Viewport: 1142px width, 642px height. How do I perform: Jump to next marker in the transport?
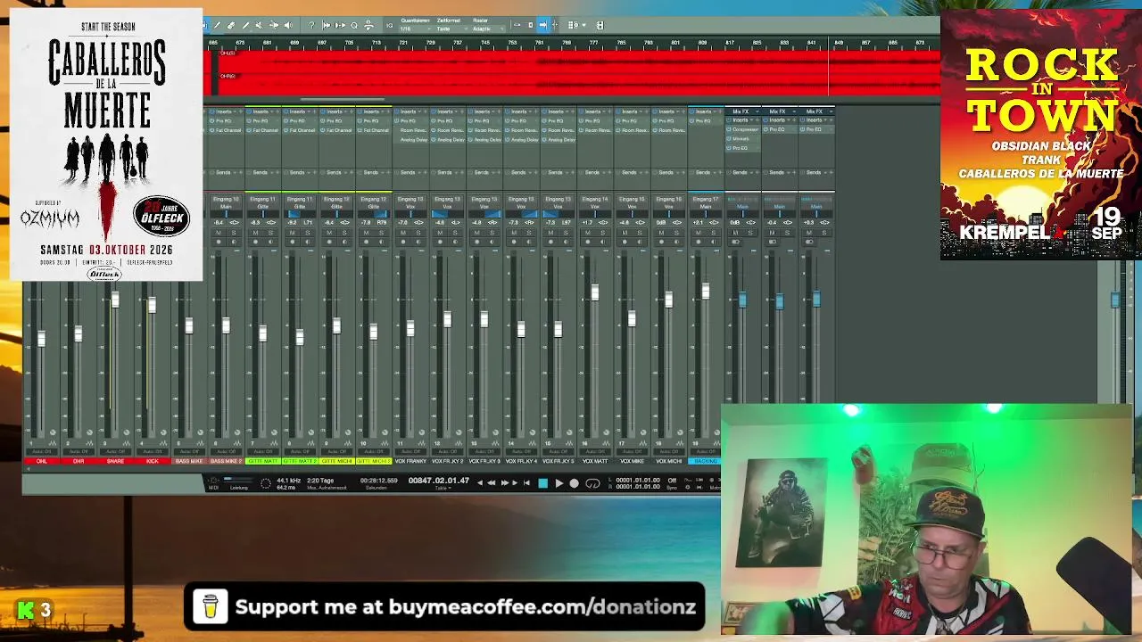click(517, 483)
